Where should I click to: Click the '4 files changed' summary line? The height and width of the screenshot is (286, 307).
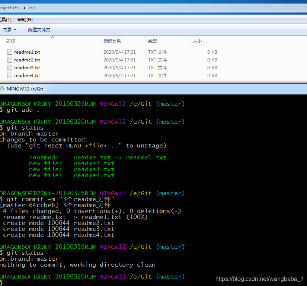tap(92, 211)
